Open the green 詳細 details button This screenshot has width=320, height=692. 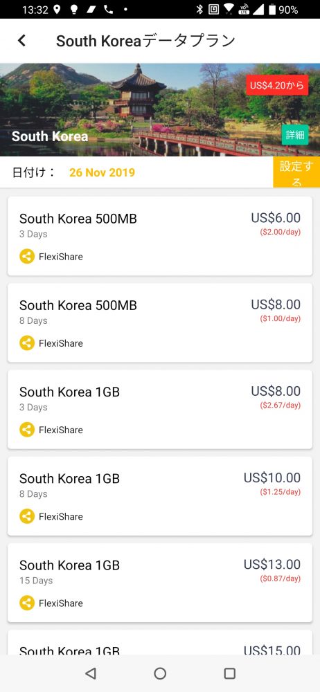click(x=295, y=135)
